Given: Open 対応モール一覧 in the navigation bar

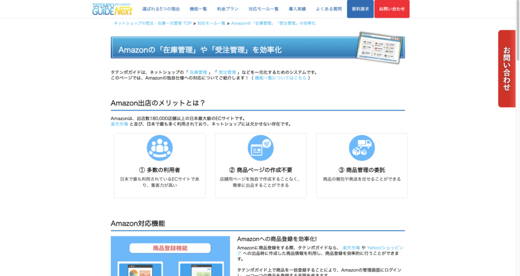Looking at the screenshot, I should (264, 9).
